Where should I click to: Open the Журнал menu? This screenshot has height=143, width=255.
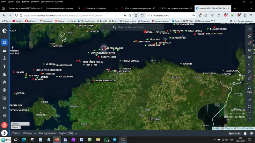pyautogui.click(x=25, y=2)
